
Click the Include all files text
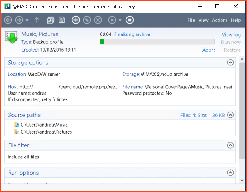click(23, 157)
